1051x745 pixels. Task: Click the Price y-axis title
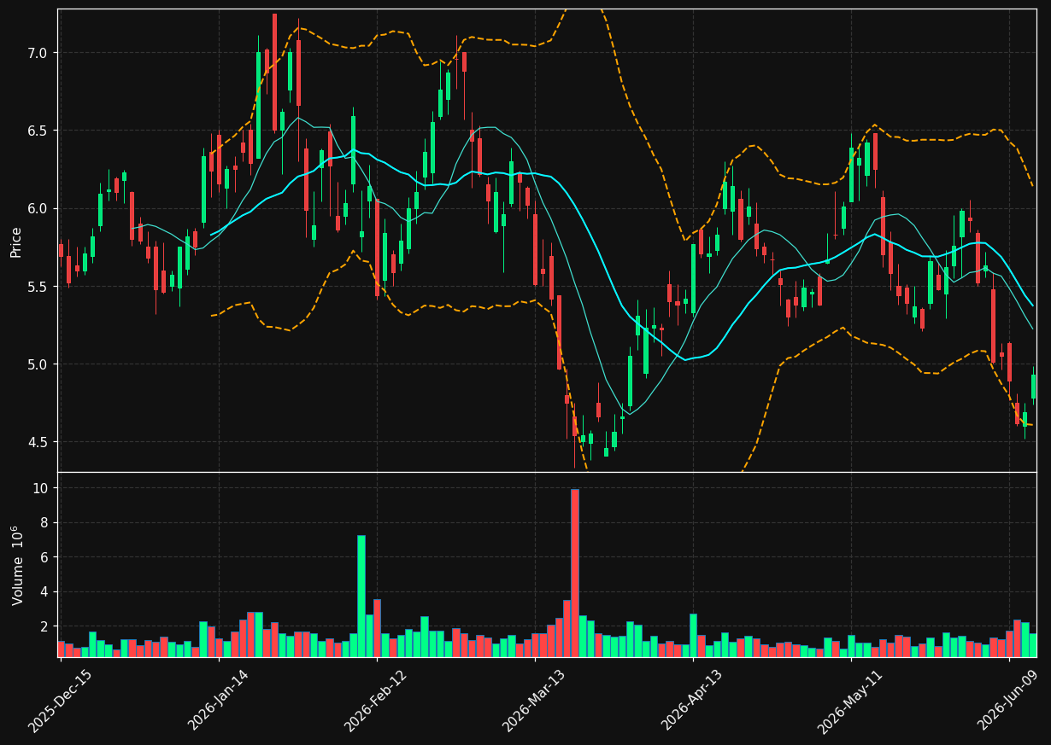click(x=16, y=241)
